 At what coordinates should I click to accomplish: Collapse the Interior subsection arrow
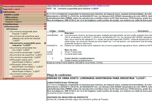tap(45, 29)
